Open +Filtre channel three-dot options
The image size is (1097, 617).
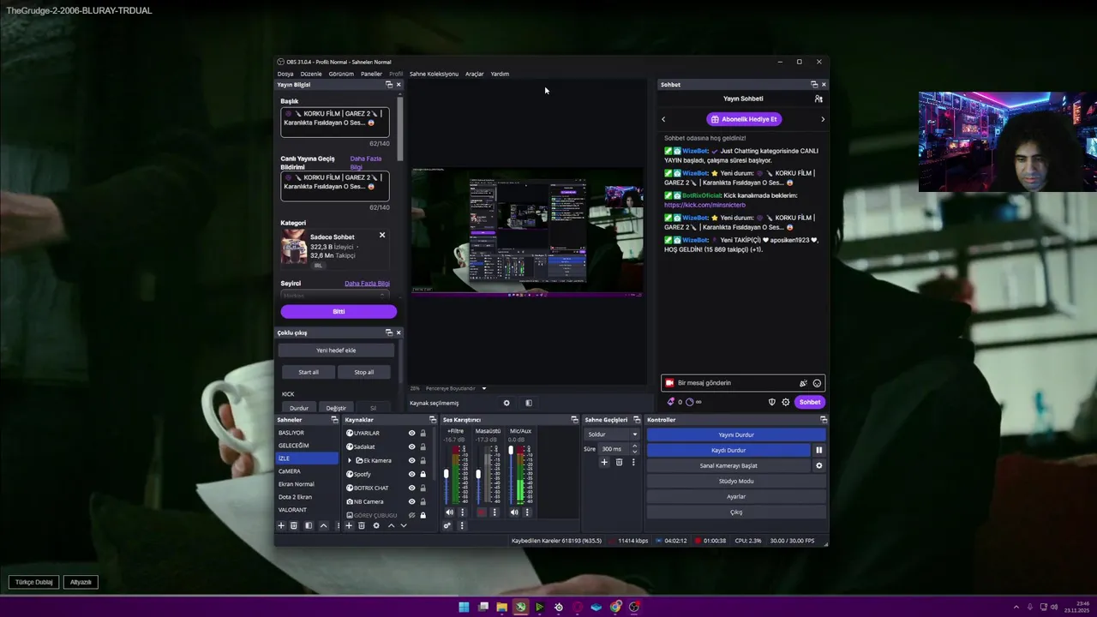(463, 512)
